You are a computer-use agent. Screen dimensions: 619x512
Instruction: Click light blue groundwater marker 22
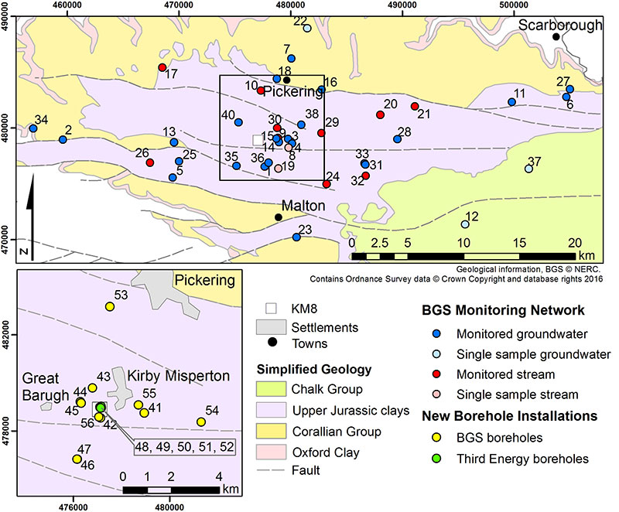pyautogui.click(x=307, y=29)
